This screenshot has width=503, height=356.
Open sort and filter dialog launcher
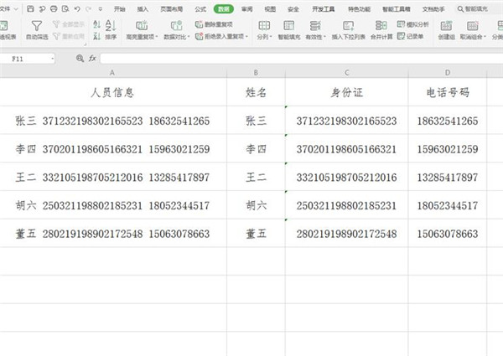pyautogui.click(x=85, y=44)
